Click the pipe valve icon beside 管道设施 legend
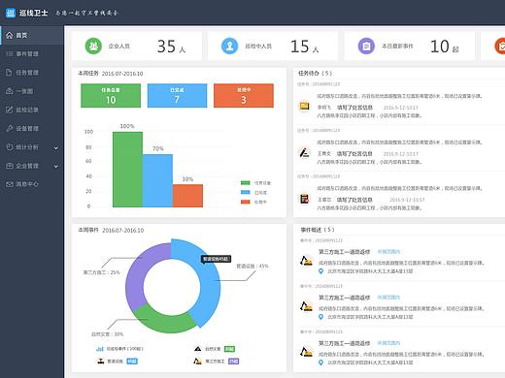 [101, 361]
